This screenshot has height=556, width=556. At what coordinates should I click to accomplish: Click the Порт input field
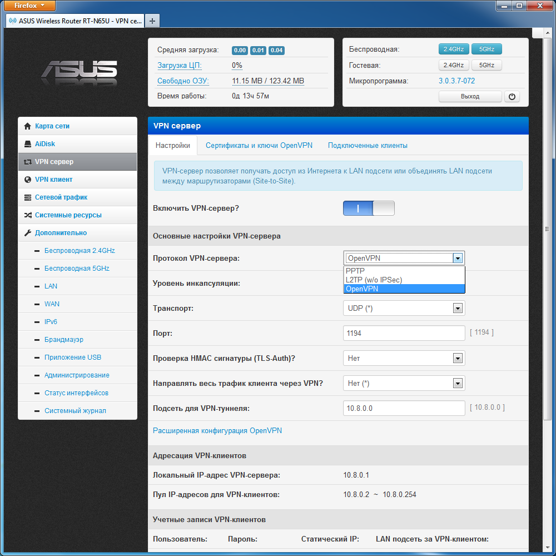click(x=404, y=333)
